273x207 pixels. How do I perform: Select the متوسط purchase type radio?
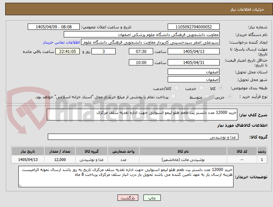point(207,96)
